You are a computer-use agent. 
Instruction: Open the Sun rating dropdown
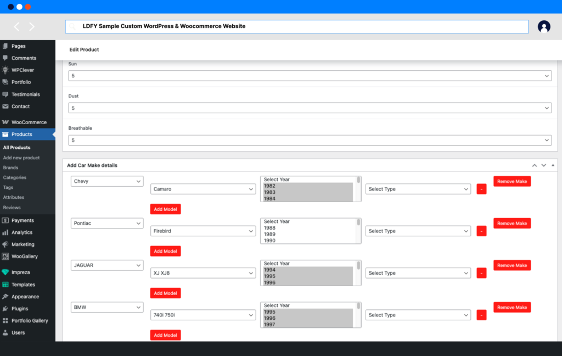[310, 76]
